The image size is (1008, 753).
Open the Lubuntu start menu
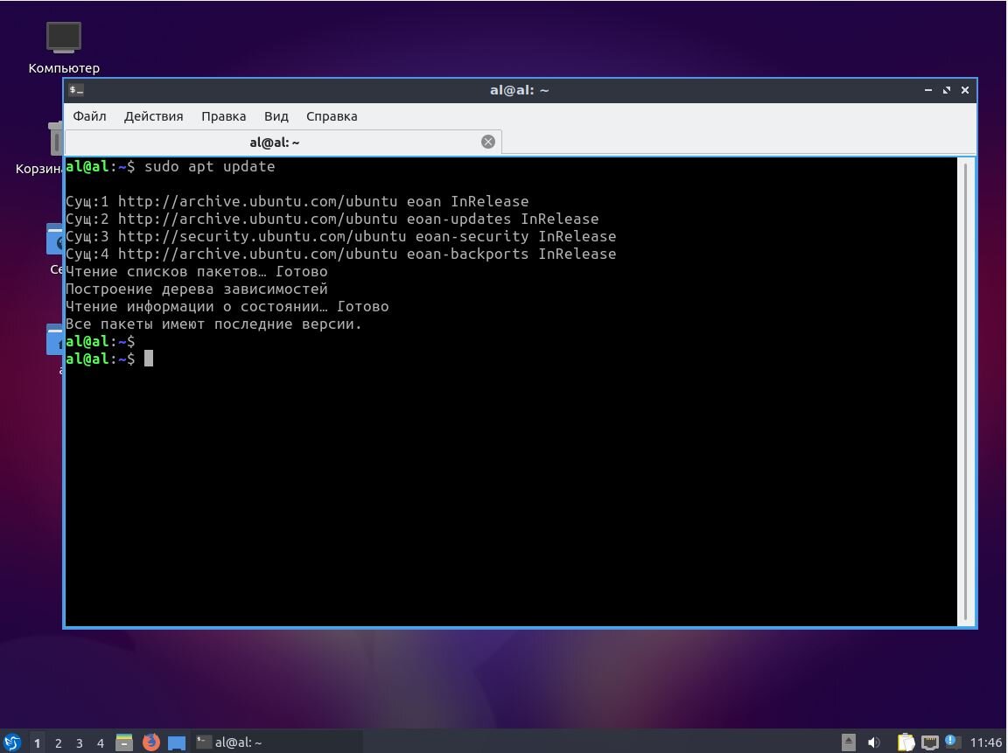point(11,743)
